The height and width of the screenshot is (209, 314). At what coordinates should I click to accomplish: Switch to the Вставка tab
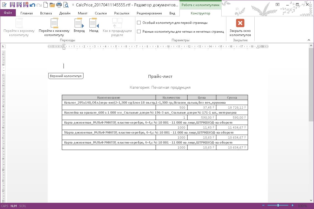coord(46,13)
